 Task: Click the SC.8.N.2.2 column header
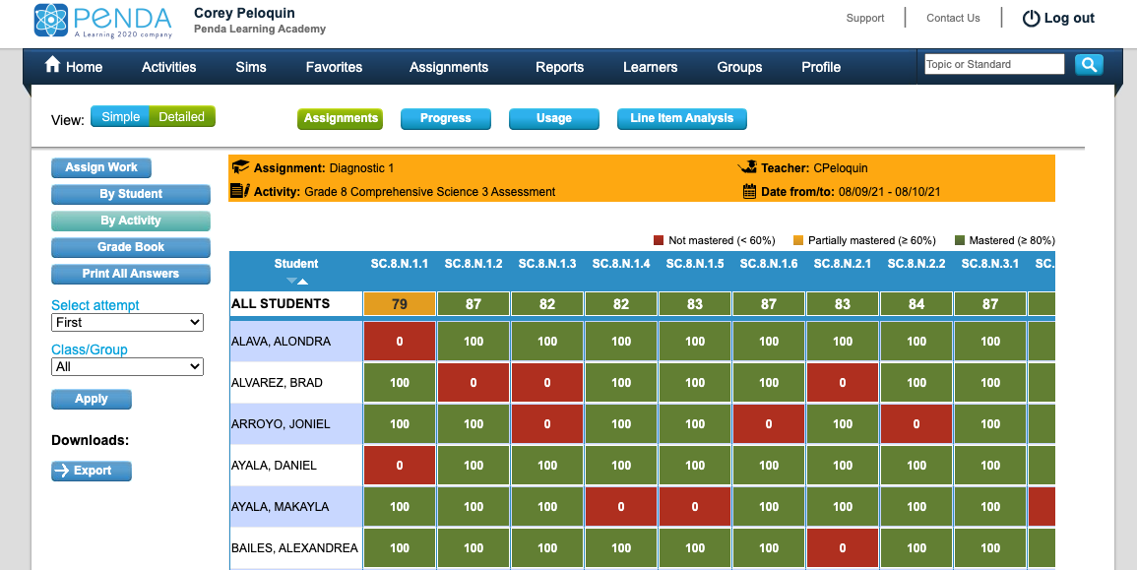[x=916, y=264]
